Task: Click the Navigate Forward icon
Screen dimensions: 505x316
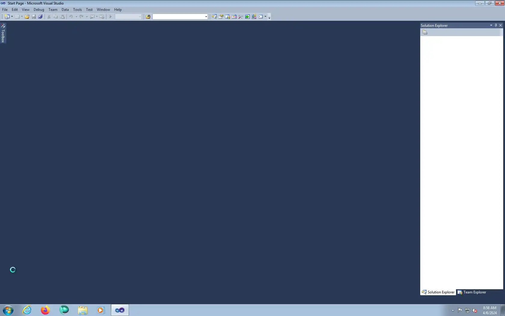Action: [102, 17]
